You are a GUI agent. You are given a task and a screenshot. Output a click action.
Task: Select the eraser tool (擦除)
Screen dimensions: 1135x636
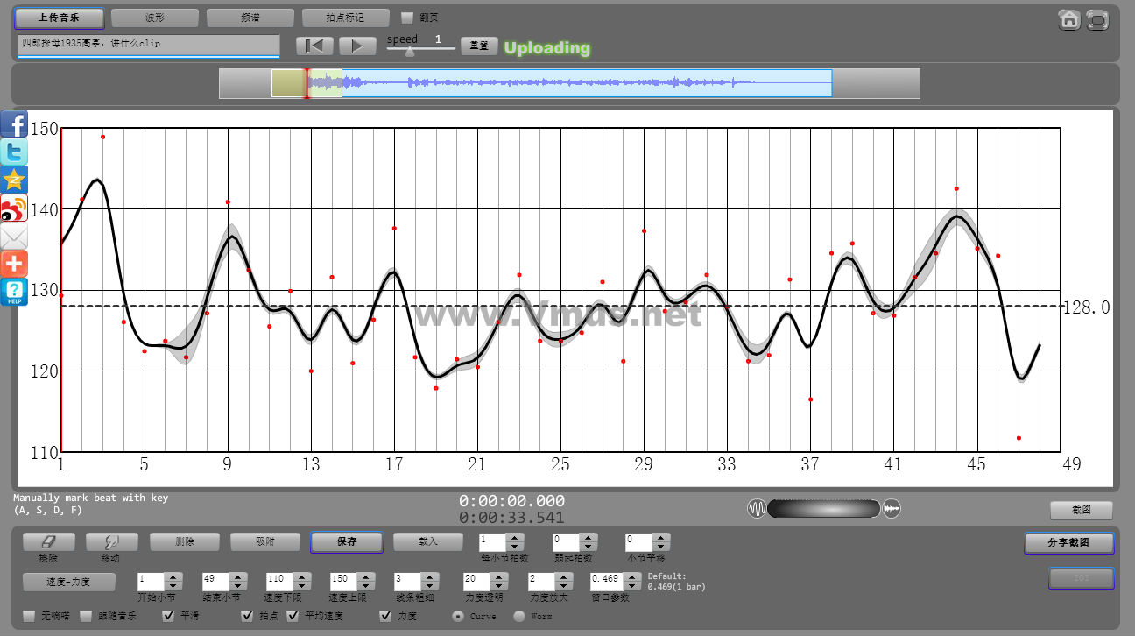[x=48, y=542]
